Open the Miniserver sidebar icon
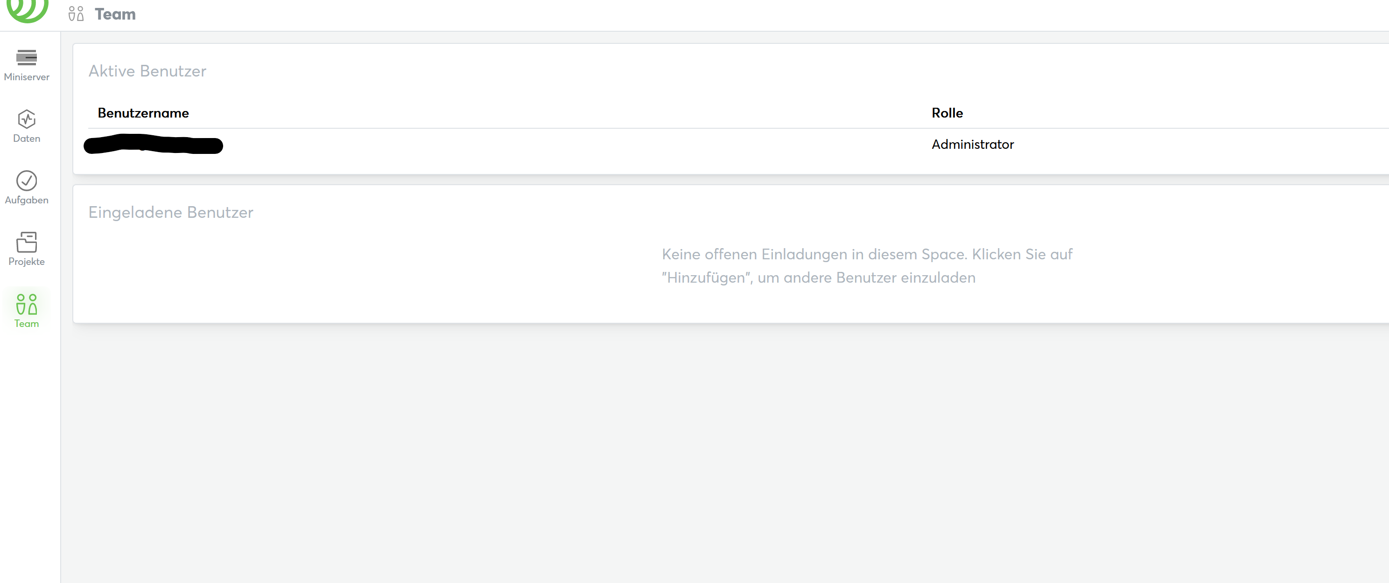 pyautogui.click(x=27, y=57)
